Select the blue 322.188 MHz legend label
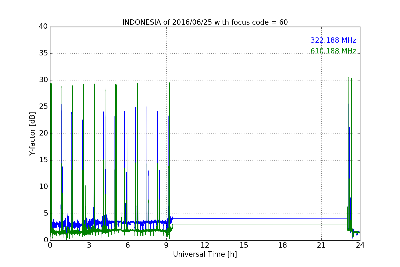This screenshot has width=400, height=267. [x=333, y=40]
